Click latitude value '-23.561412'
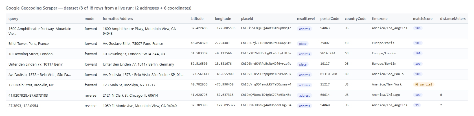The image size is (474, 116). coord(200,74)
